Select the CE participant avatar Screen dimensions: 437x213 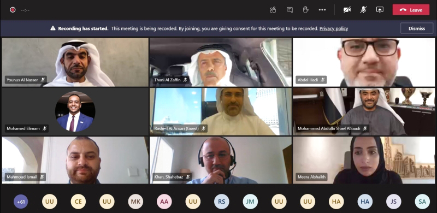(78, 202)
